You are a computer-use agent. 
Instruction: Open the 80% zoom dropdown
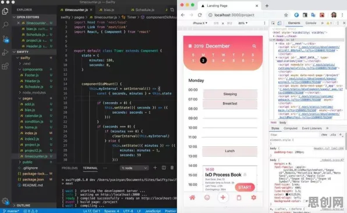(x=243, y=23)
